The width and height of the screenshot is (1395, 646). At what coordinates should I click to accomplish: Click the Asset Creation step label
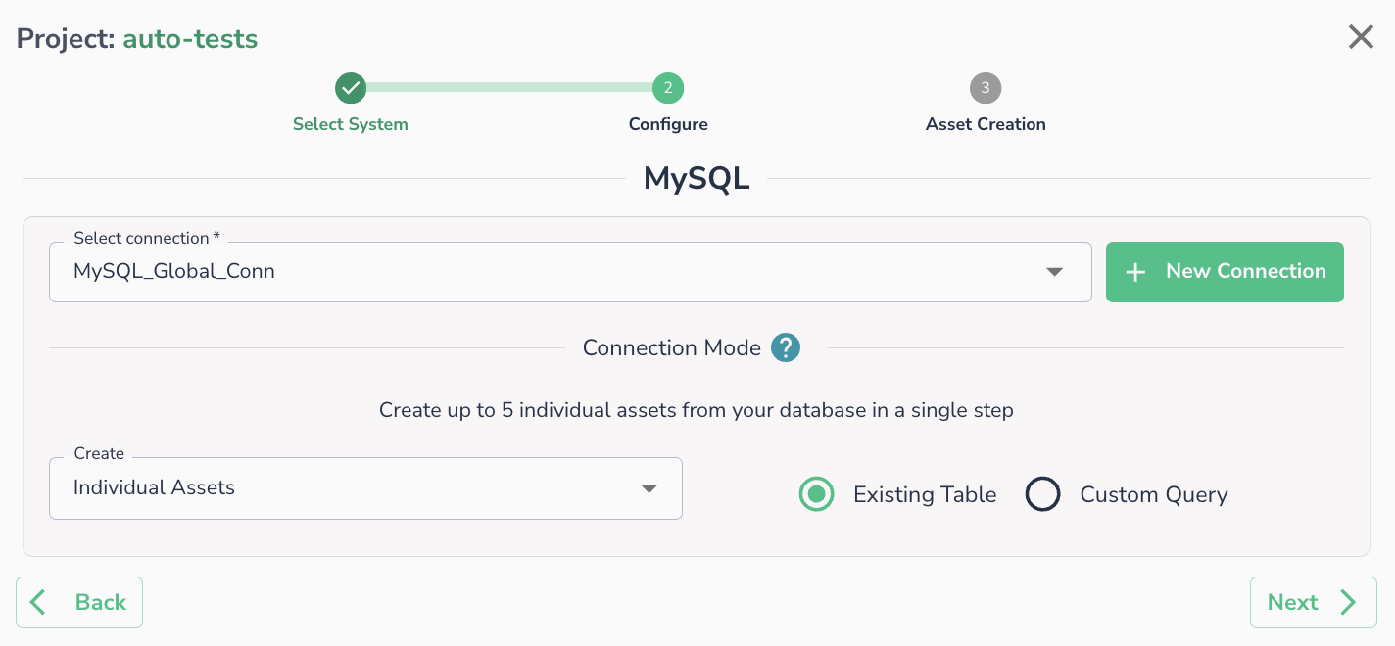pos(986,124)
